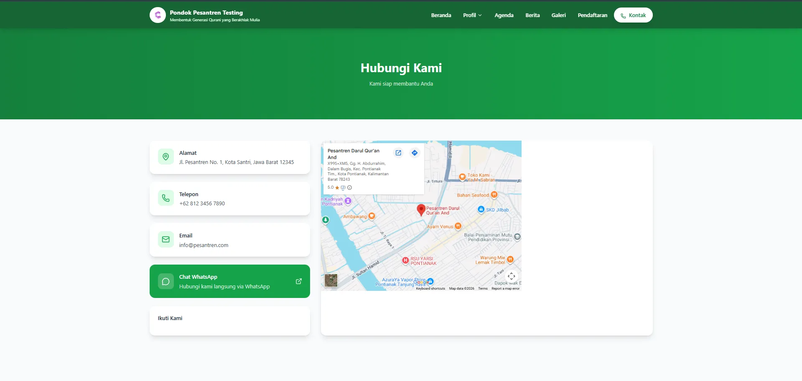Open the Agenda menu item

(504, 15)
